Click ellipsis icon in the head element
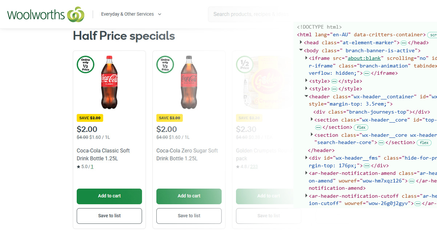 pyautogui.click(x=404, y=43)
